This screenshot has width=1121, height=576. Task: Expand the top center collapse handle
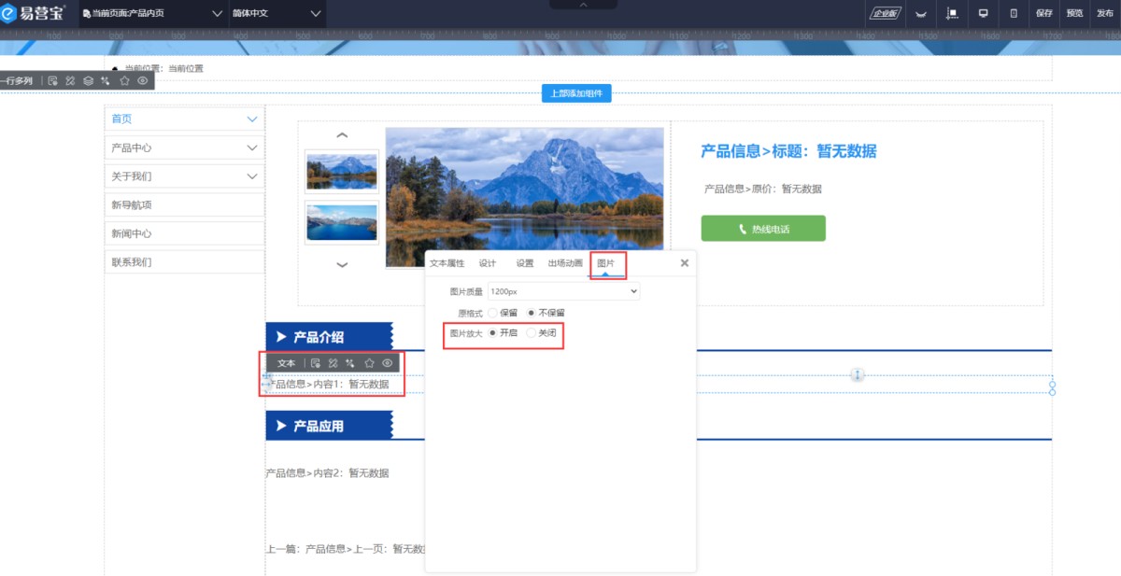pyautogui.click(x=583, y=5)
